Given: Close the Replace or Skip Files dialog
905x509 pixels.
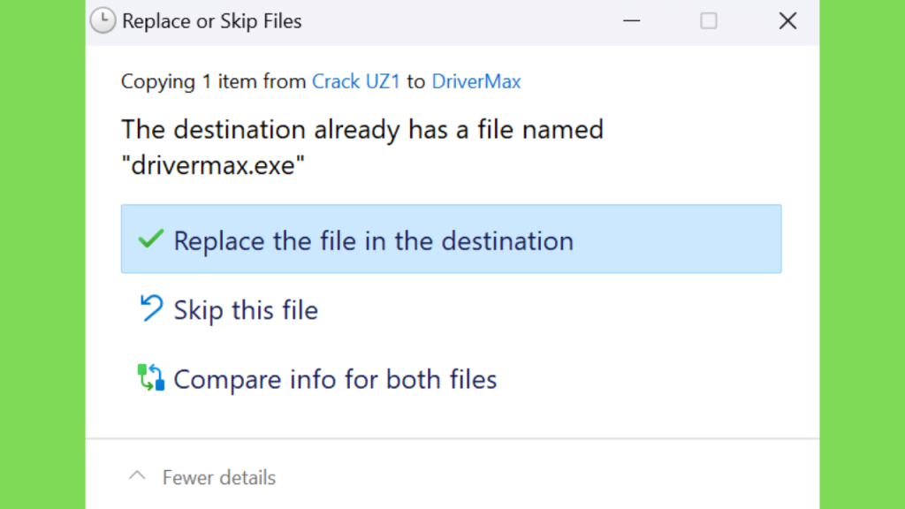Looking at the screenshot, I should 787,21.
